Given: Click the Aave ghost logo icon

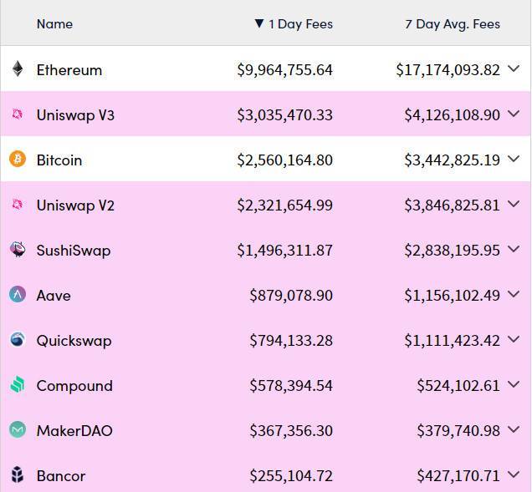Looking at the screenshot, I should point(18,294).
